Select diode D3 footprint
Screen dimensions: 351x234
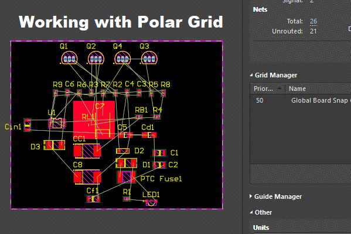pos(54,145)
